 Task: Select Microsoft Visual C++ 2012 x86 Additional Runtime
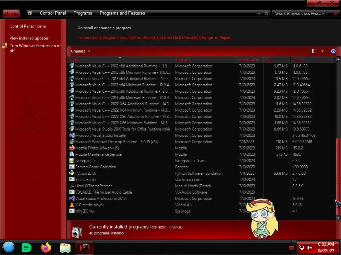tap(123, 66)
